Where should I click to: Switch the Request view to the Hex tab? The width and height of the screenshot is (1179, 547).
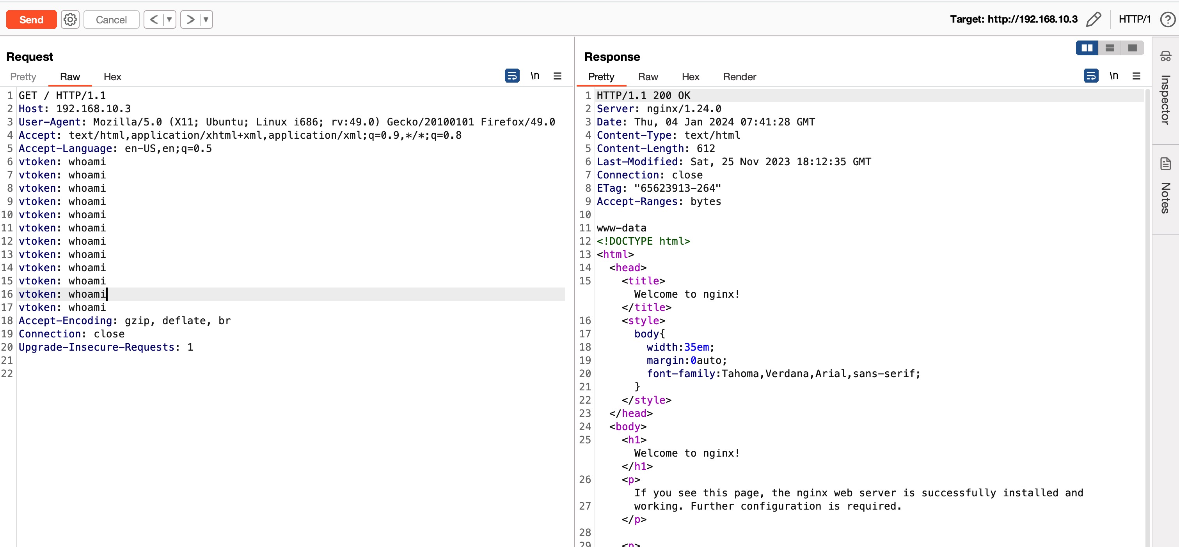coord(112,77)
